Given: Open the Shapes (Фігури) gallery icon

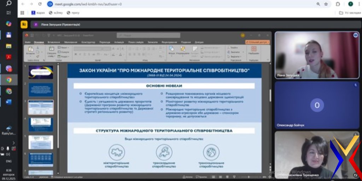Looking at the screenshot, I should (x=172, y=50).
